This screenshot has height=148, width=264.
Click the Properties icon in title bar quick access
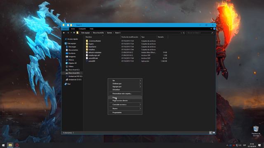click(68, 25)
